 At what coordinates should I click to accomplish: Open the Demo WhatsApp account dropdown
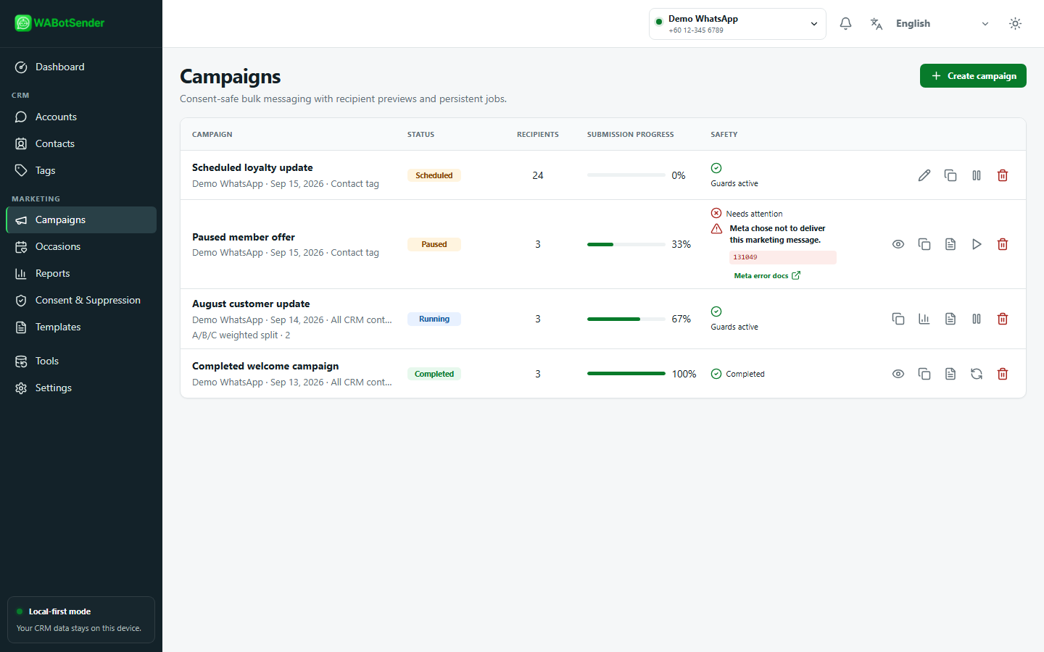click(x=737, y=24)
